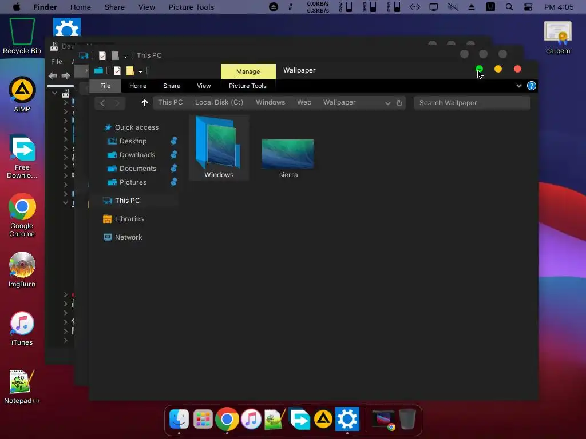Open iTunes from the dock
This screenshot has width=586, height=439.
[x=251, y=419]
